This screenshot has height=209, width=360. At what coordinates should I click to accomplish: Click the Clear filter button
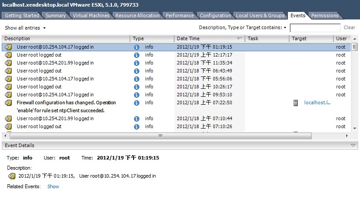[x=349, y=27]
